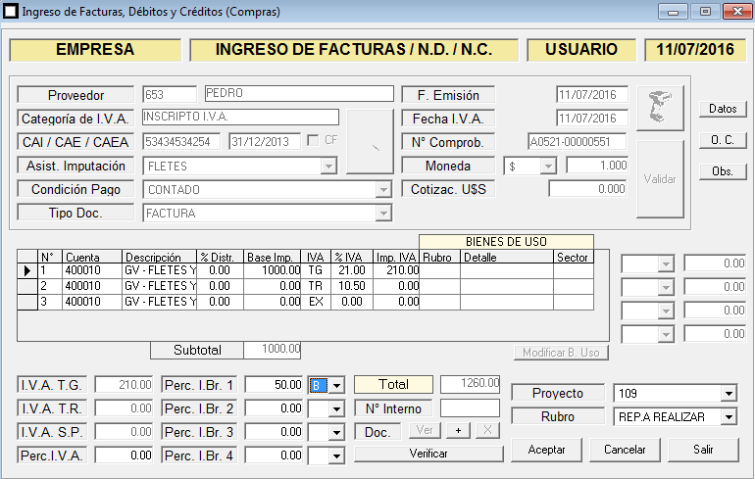
Task: Open the Obs. observations button
Action: point(723,171)
